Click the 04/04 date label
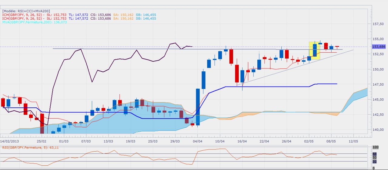The image size is (388, 170). click(197, 141)
